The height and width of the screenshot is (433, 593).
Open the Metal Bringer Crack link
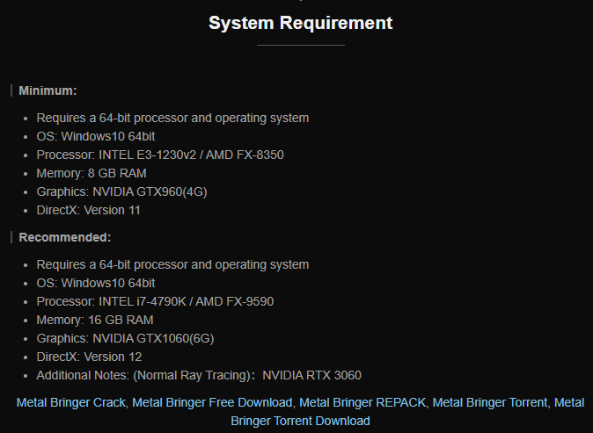[x=71, y=402]
